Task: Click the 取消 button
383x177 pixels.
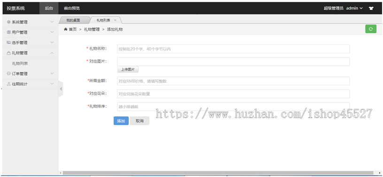Action: point(139,121)
